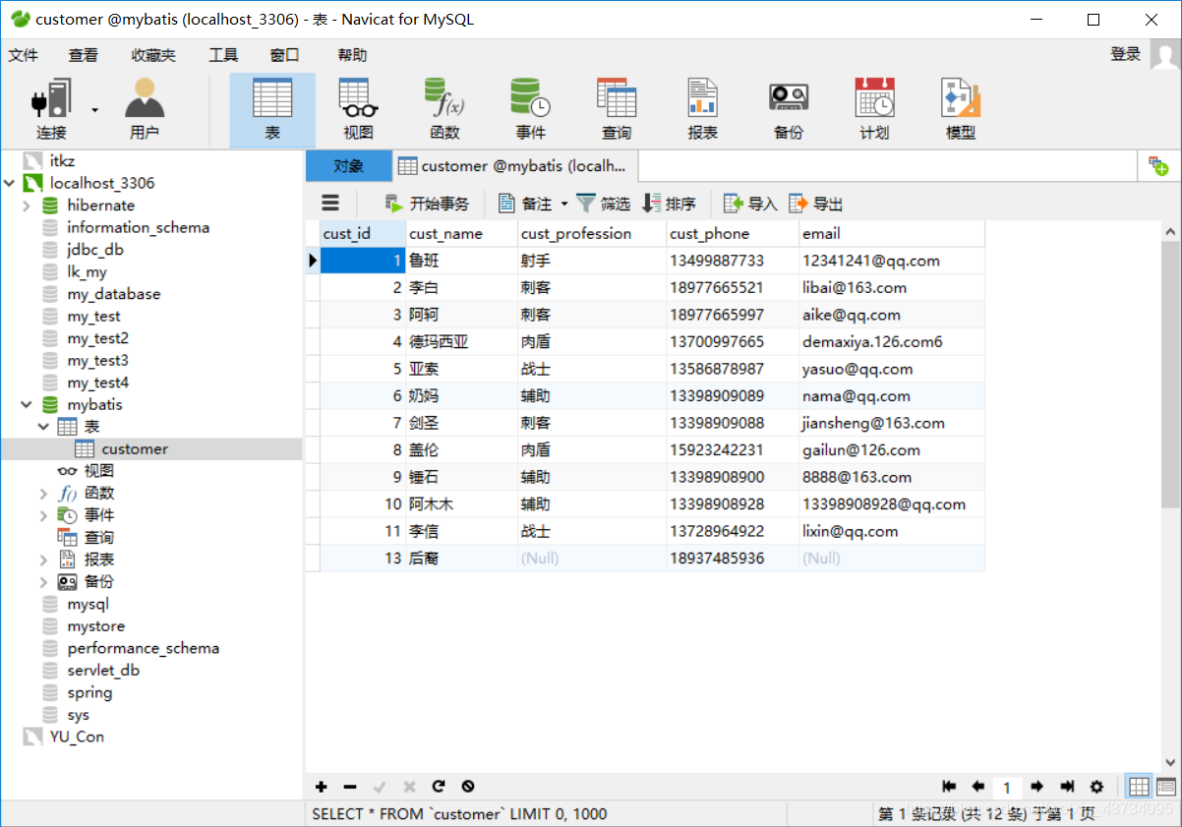Viewport: 1182px width, 827px height.
Task: Click Begin Transaction (开始事务)
Action: pos(427,204)
